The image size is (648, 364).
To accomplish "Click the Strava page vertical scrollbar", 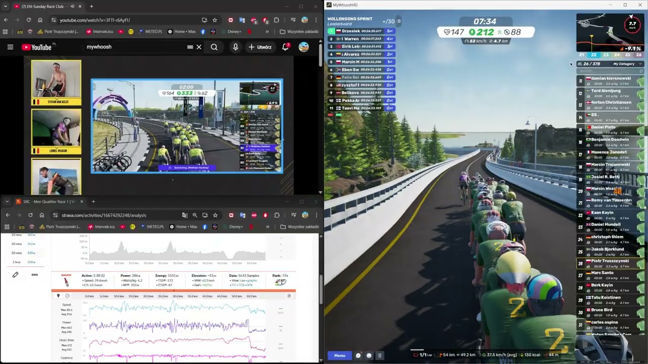I will (x=320, y=289).
